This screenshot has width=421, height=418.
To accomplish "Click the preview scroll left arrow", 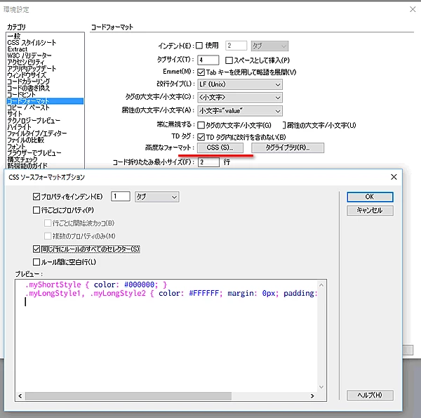I will click(x=20, y=396).
